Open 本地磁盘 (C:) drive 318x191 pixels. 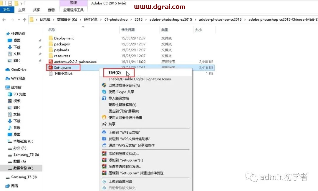click(x=23, y=141)
